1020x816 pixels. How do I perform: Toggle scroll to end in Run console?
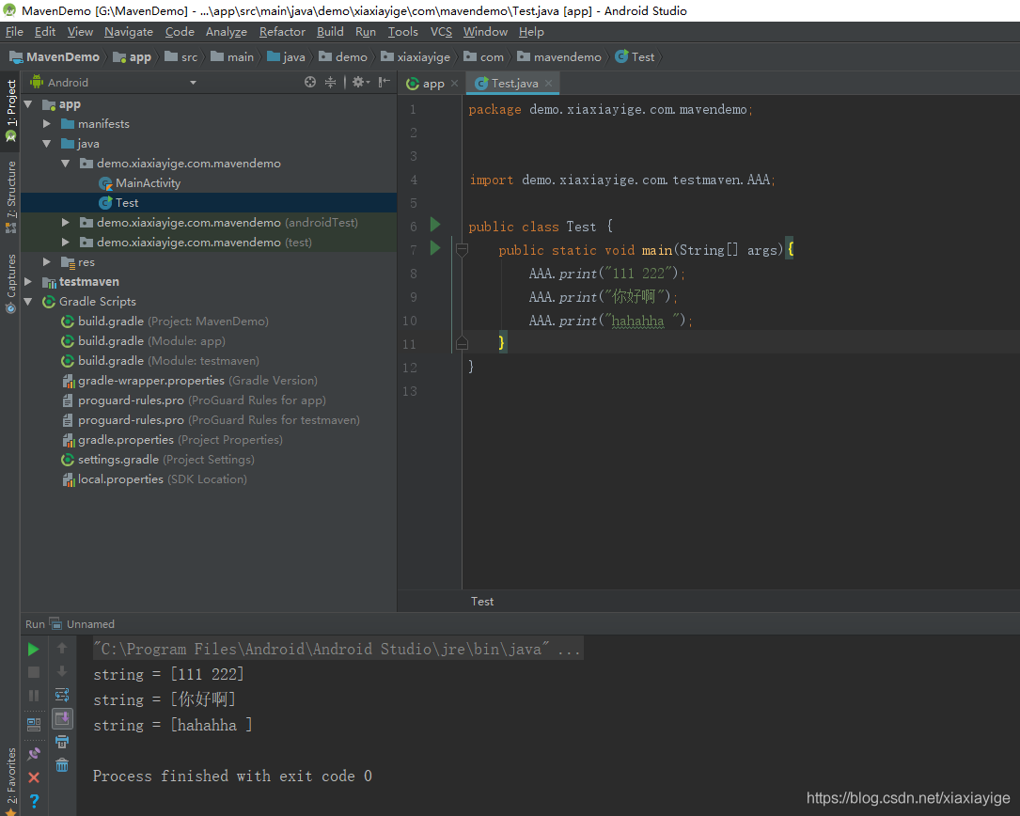[x=62, y=718]
